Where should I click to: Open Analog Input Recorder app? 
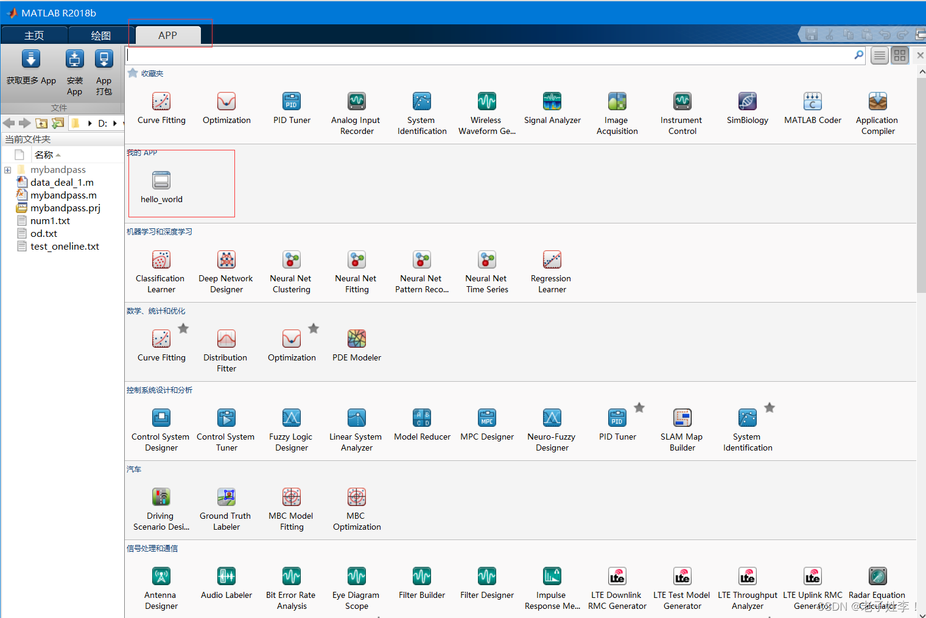(x=357, y=114)
